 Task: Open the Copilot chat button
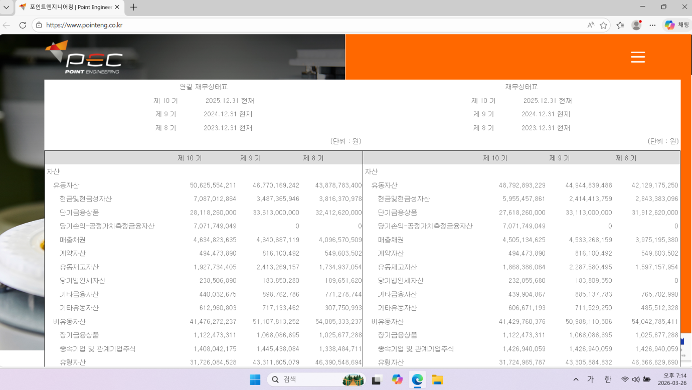click(676, 25)
